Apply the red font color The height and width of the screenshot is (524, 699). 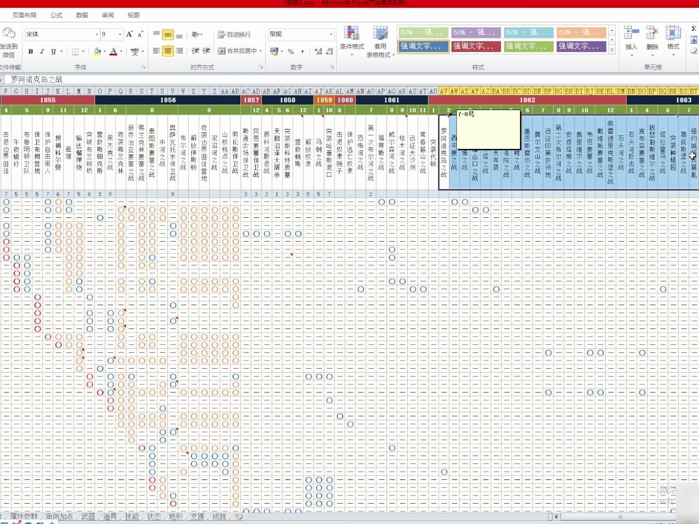pyautogui.click(x=113, y=51)
